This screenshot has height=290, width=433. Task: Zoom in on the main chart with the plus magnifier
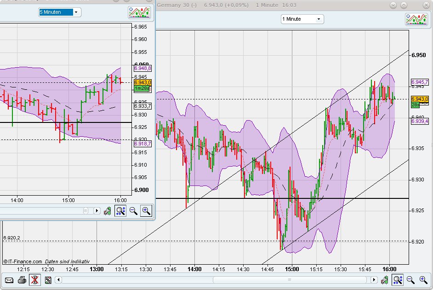pyautogui.click(x=422, y=279)
